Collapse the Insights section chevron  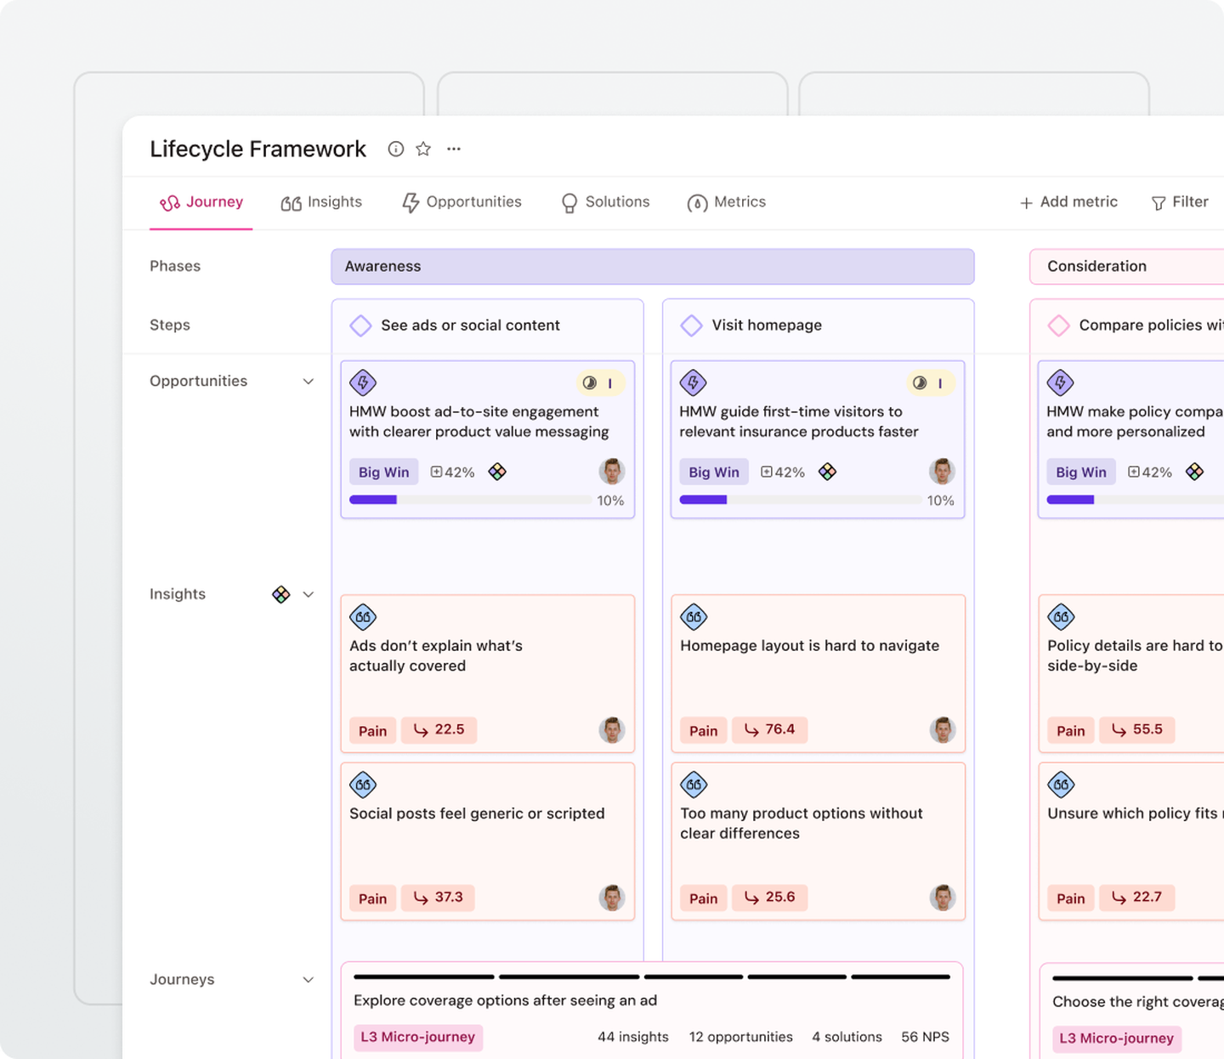click(308, 594)
